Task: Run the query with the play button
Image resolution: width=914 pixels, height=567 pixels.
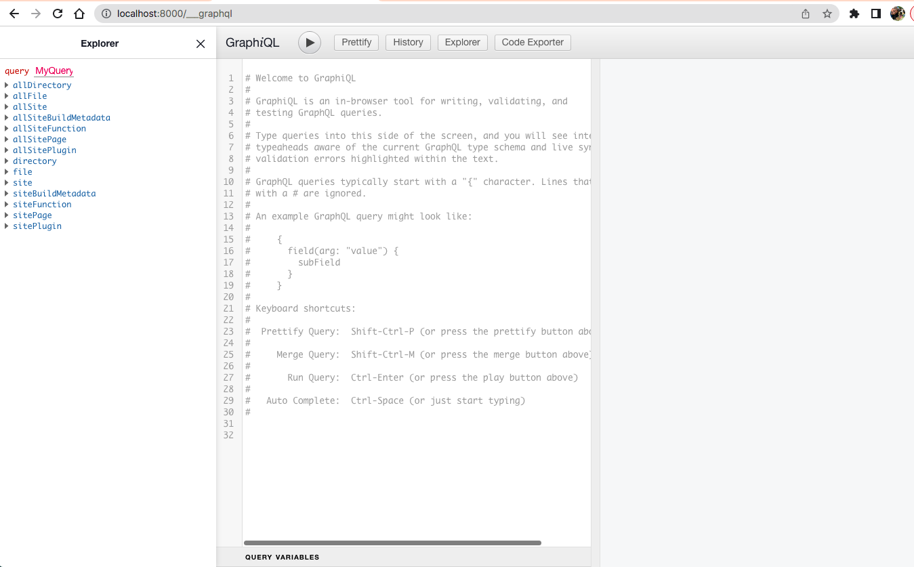Action: [x=310, y=43]
